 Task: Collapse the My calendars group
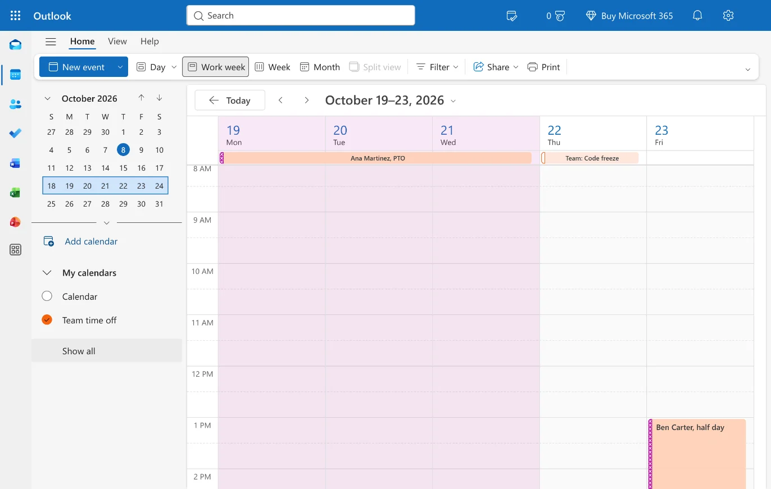pyautogui.click(x=47, y=272)
